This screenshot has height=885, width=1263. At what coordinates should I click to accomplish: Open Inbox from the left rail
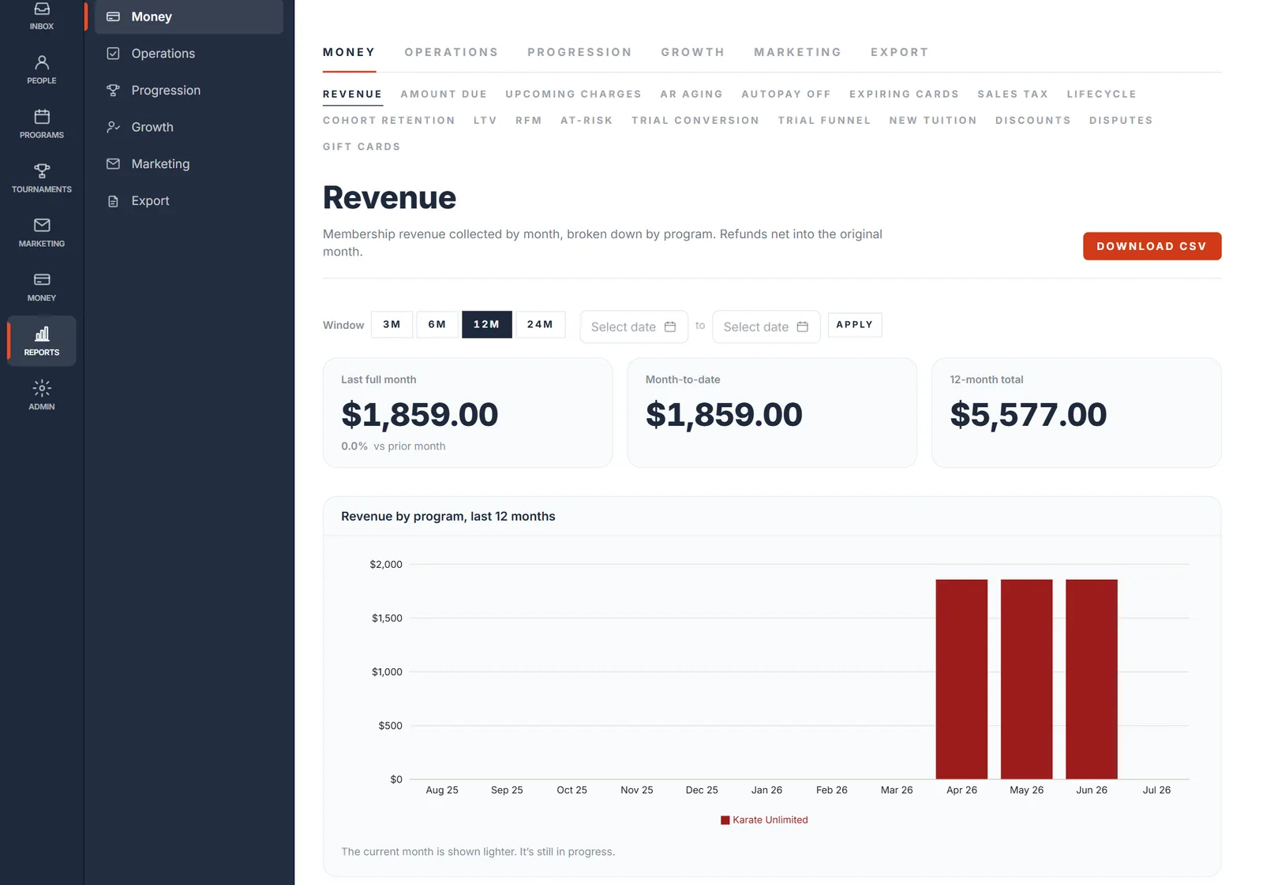point(42,16)
